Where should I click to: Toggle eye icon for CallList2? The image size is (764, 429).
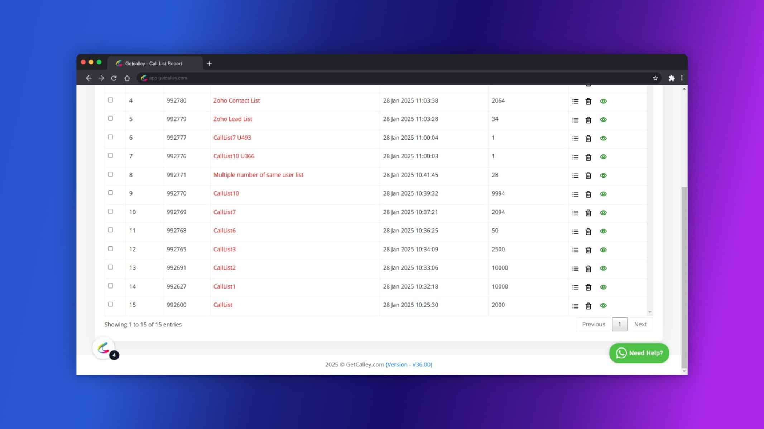pos(603,268)
